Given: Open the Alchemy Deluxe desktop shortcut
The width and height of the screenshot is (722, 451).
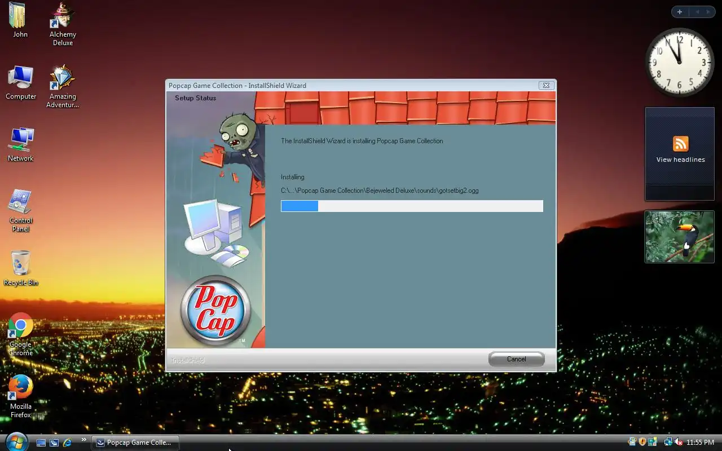Looking at the screenshot, I should tap(63, 24).
